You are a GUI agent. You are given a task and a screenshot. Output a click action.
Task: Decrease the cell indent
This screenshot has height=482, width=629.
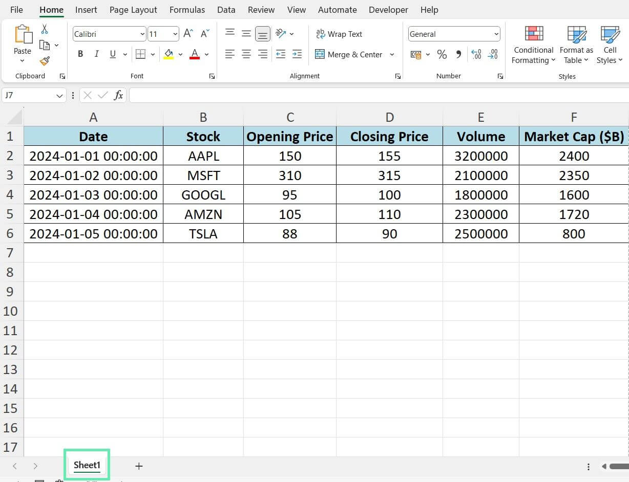[281, 54]
